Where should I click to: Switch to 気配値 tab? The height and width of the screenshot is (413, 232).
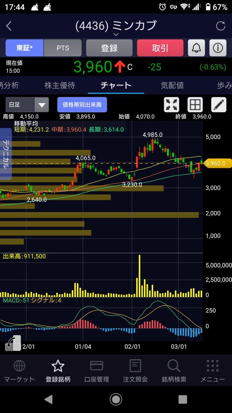point(172,85)
